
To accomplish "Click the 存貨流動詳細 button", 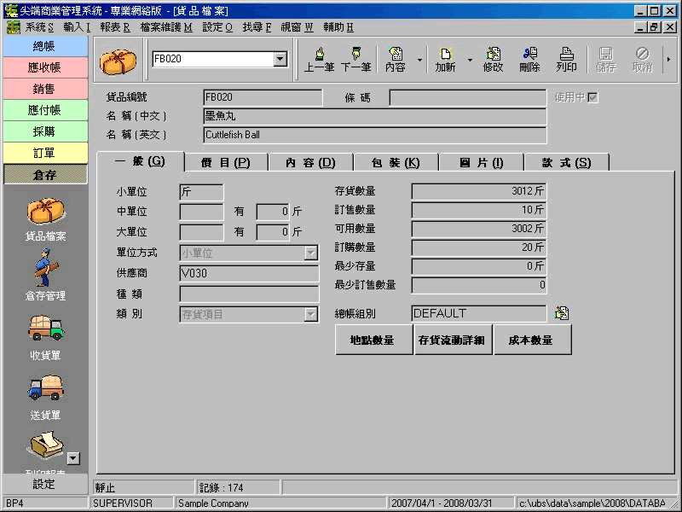I will click(451, 340).
